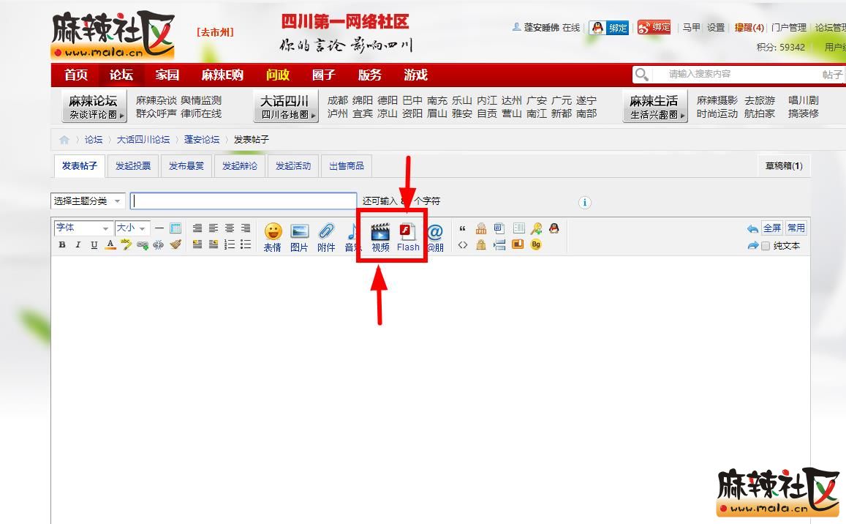Set the Bg background color

[536, 244]
